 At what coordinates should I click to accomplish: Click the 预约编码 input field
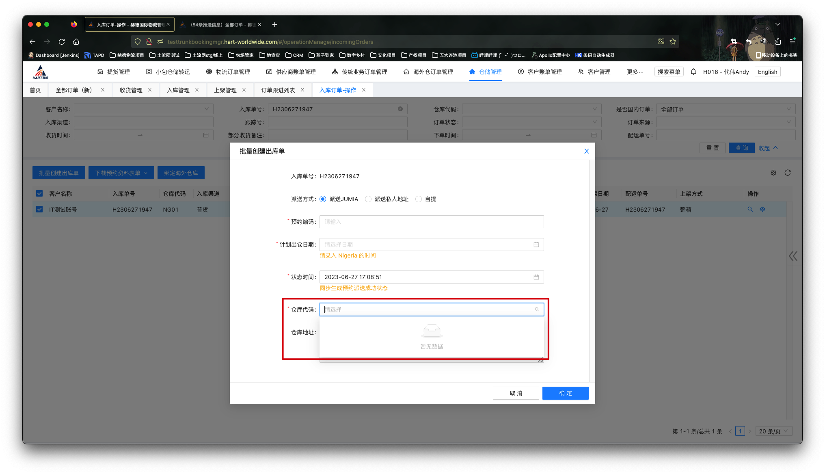431,222
